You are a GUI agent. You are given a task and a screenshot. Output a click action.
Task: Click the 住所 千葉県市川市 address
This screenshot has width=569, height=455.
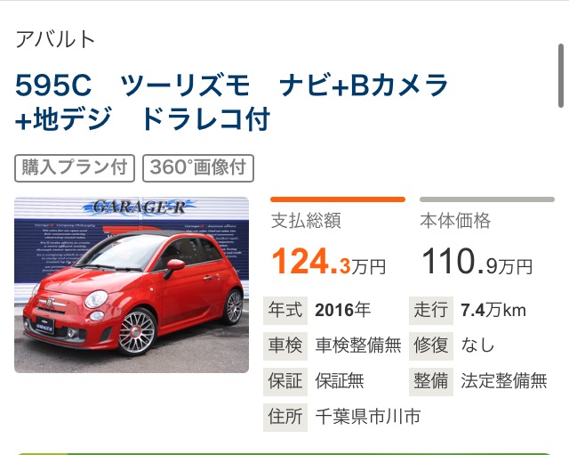[342, 417]
